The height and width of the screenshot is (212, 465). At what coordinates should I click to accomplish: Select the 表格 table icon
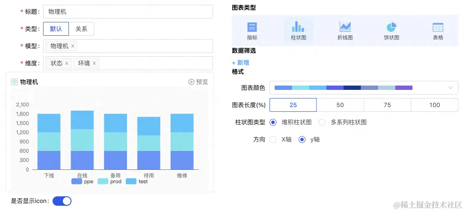pyautogui.click(x=438, y=27)
